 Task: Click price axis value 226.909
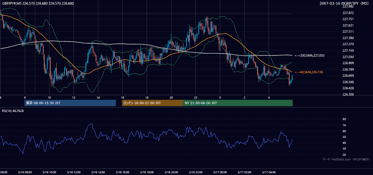(x=348, y=63)
